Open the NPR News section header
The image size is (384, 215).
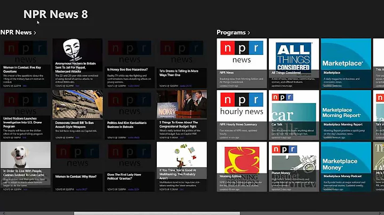(x=18, y=32)
